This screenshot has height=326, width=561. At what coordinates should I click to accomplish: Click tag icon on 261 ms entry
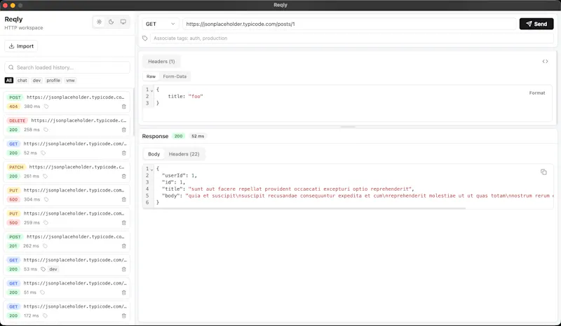pyautogui.click(x=45, y=177)
